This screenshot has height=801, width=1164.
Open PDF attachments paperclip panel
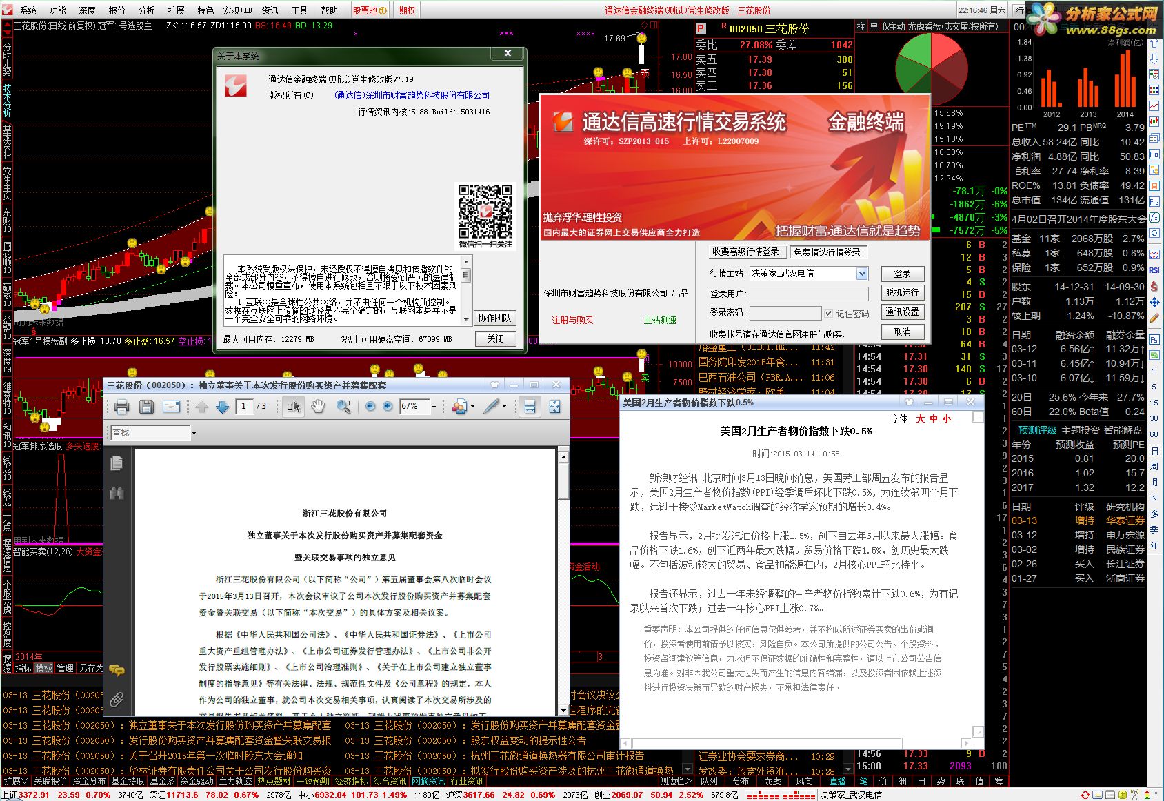tap(117, 700)
